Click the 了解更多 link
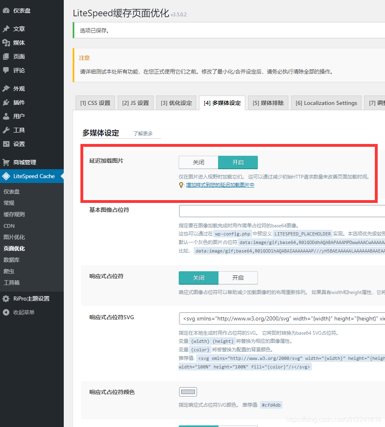Image resolution: width=385 pixels, height=427 pixels. pos(143,134)
